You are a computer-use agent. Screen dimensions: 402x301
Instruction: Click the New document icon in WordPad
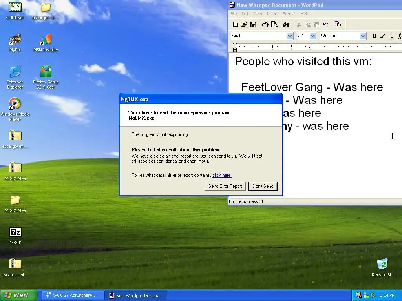click(235, 24)
